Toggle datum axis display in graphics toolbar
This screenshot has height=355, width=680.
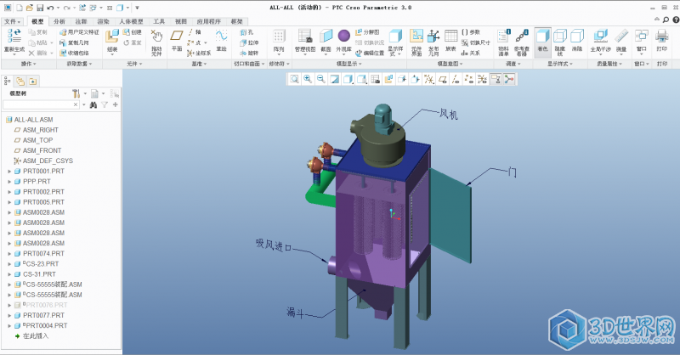[455, 79]
